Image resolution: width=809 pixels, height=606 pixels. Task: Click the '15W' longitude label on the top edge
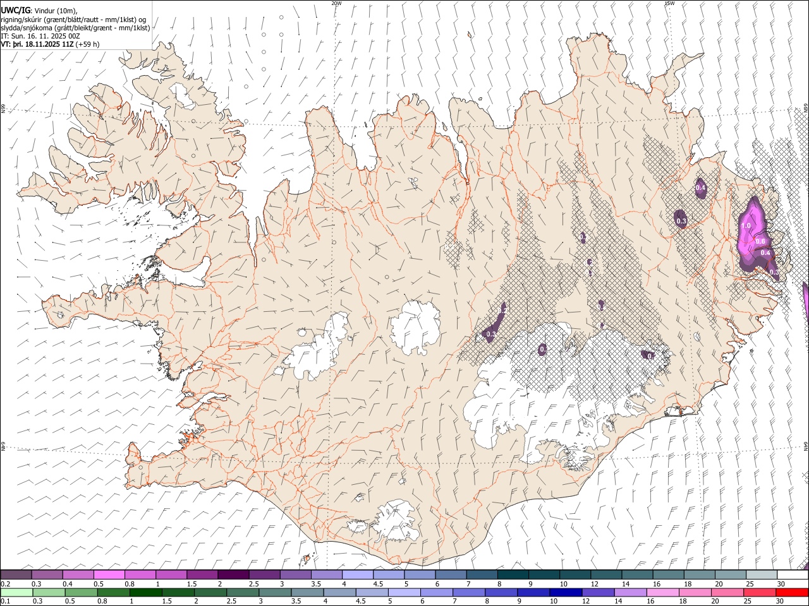click(669, 3)
